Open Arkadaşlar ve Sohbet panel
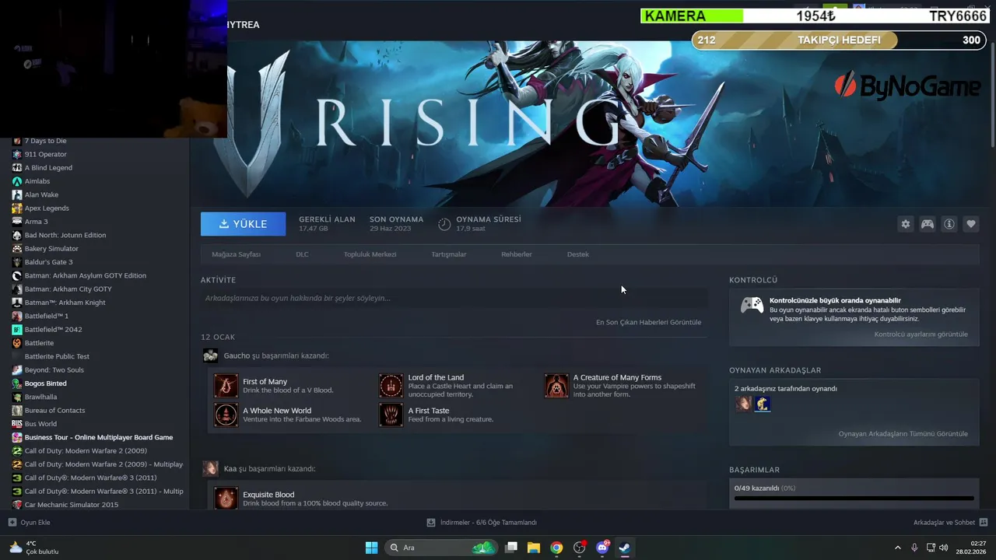Screen dimensions: 996x560 (x=951, y=523)
